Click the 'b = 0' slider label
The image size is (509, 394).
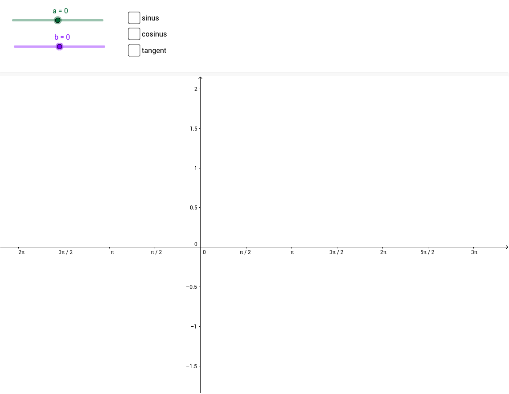(62, 37)
